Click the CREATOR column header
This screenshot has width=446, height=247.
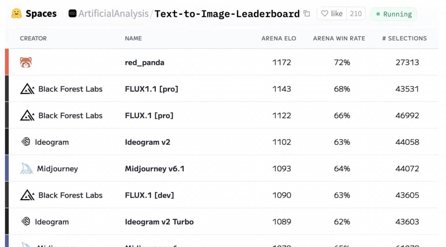point(33,38)
